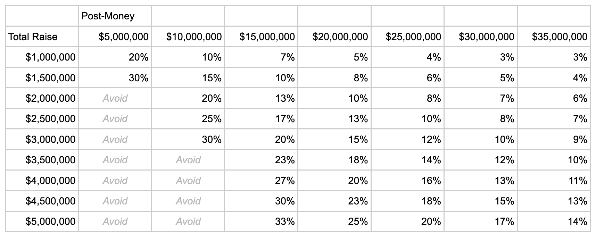Select the Total Raise label cell
The width and height of the screenshot is (596, 238).
(42, 37)
